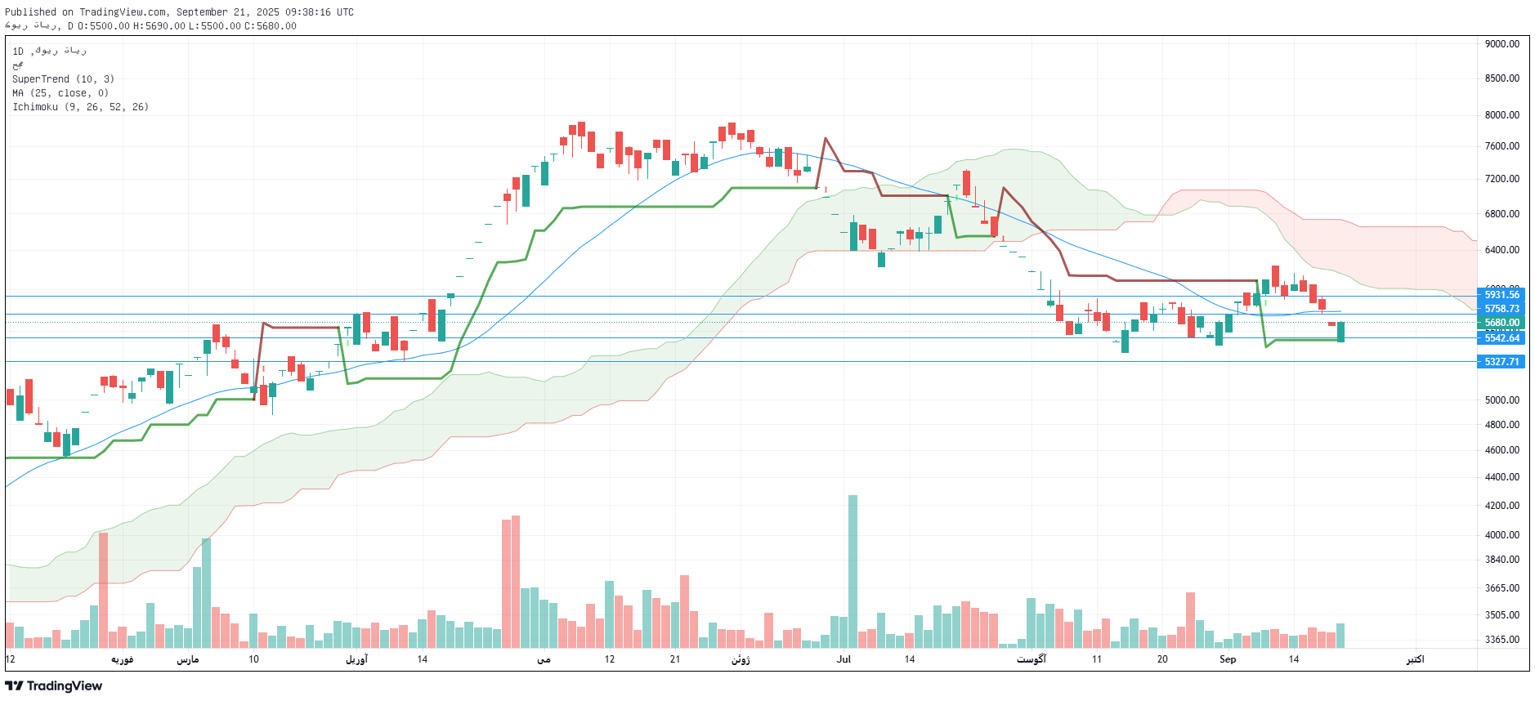The image size is (1535, 701).
Task: Click the 5000.00 tick on the price axis
Action: (1501, 400)
